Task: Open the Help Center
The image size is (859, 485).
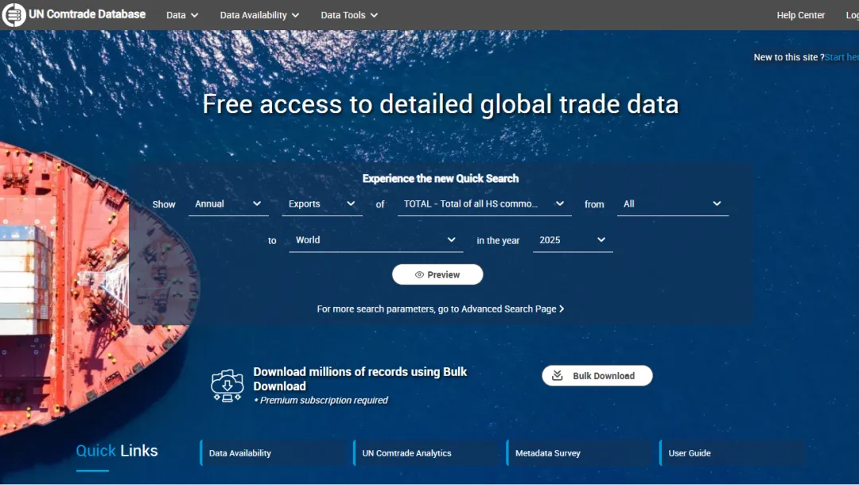Action: [x=800, y=15]
